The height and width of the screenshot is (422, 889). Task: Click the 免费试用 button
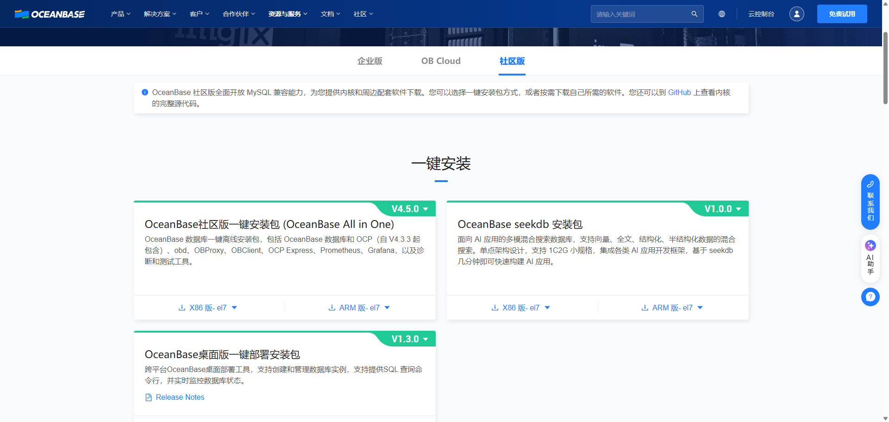pyautogui.click(x=842, y=14)
